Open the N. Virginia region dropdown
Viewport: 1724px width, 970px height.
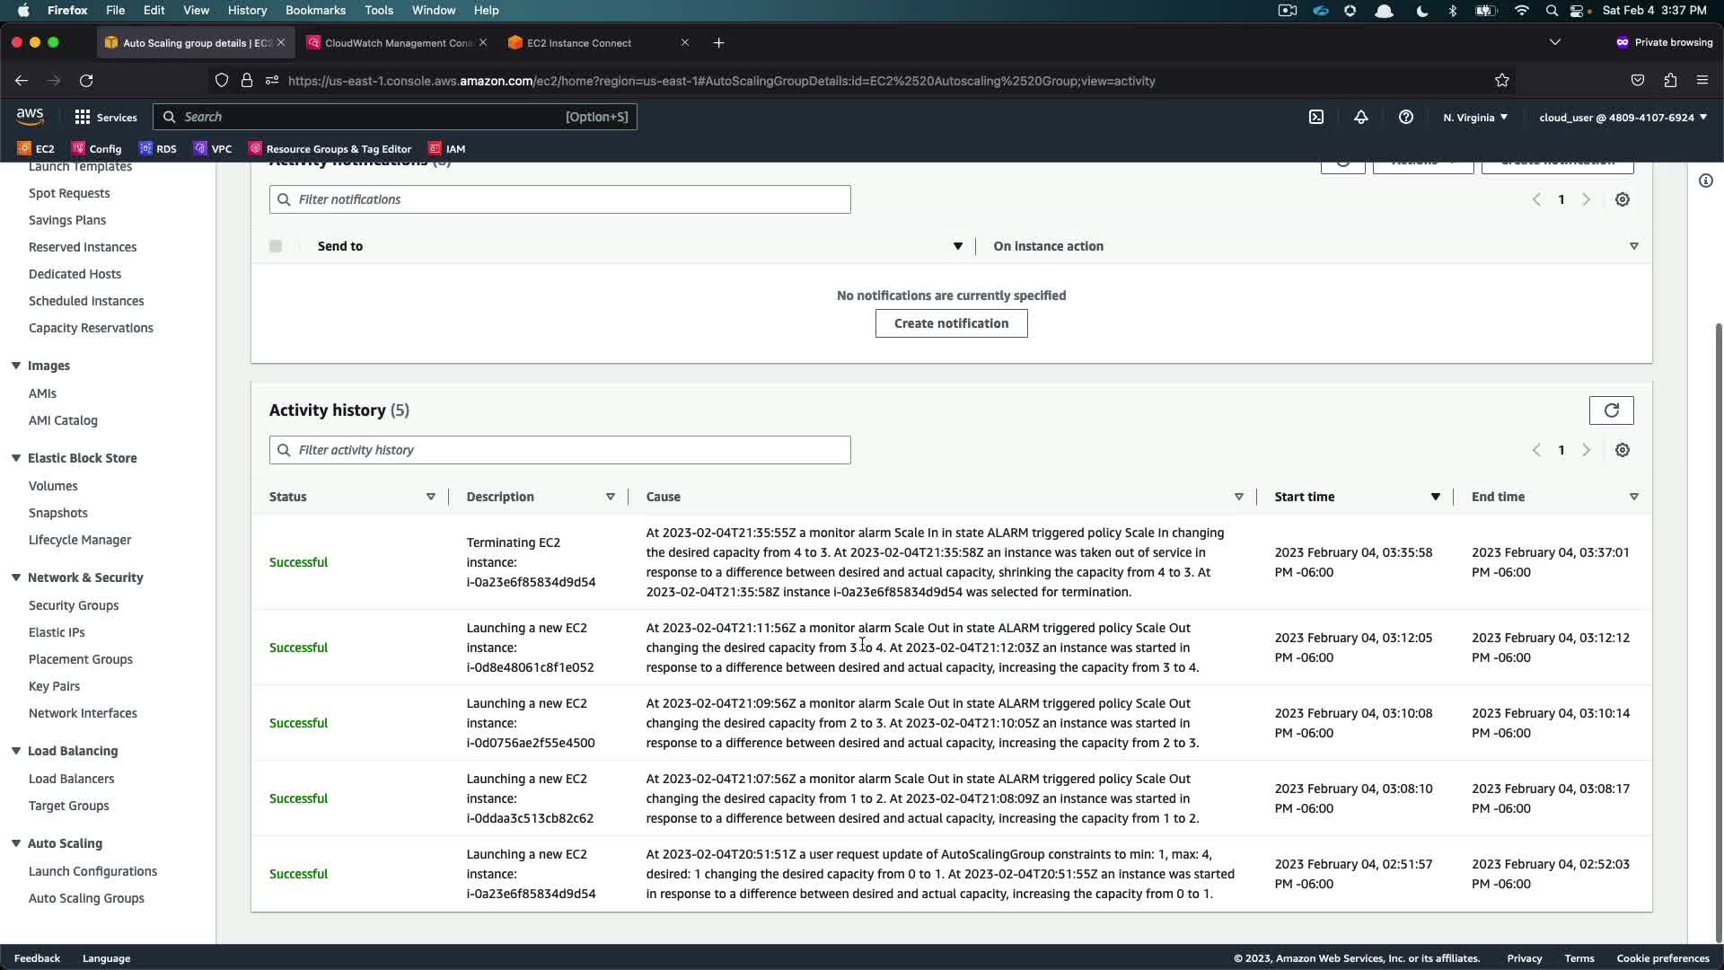(1474, 117)
